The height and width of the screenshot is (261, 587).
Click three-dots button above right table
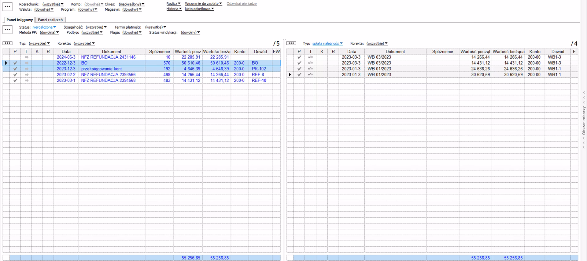pyautogui.click(x=291, y=43)
